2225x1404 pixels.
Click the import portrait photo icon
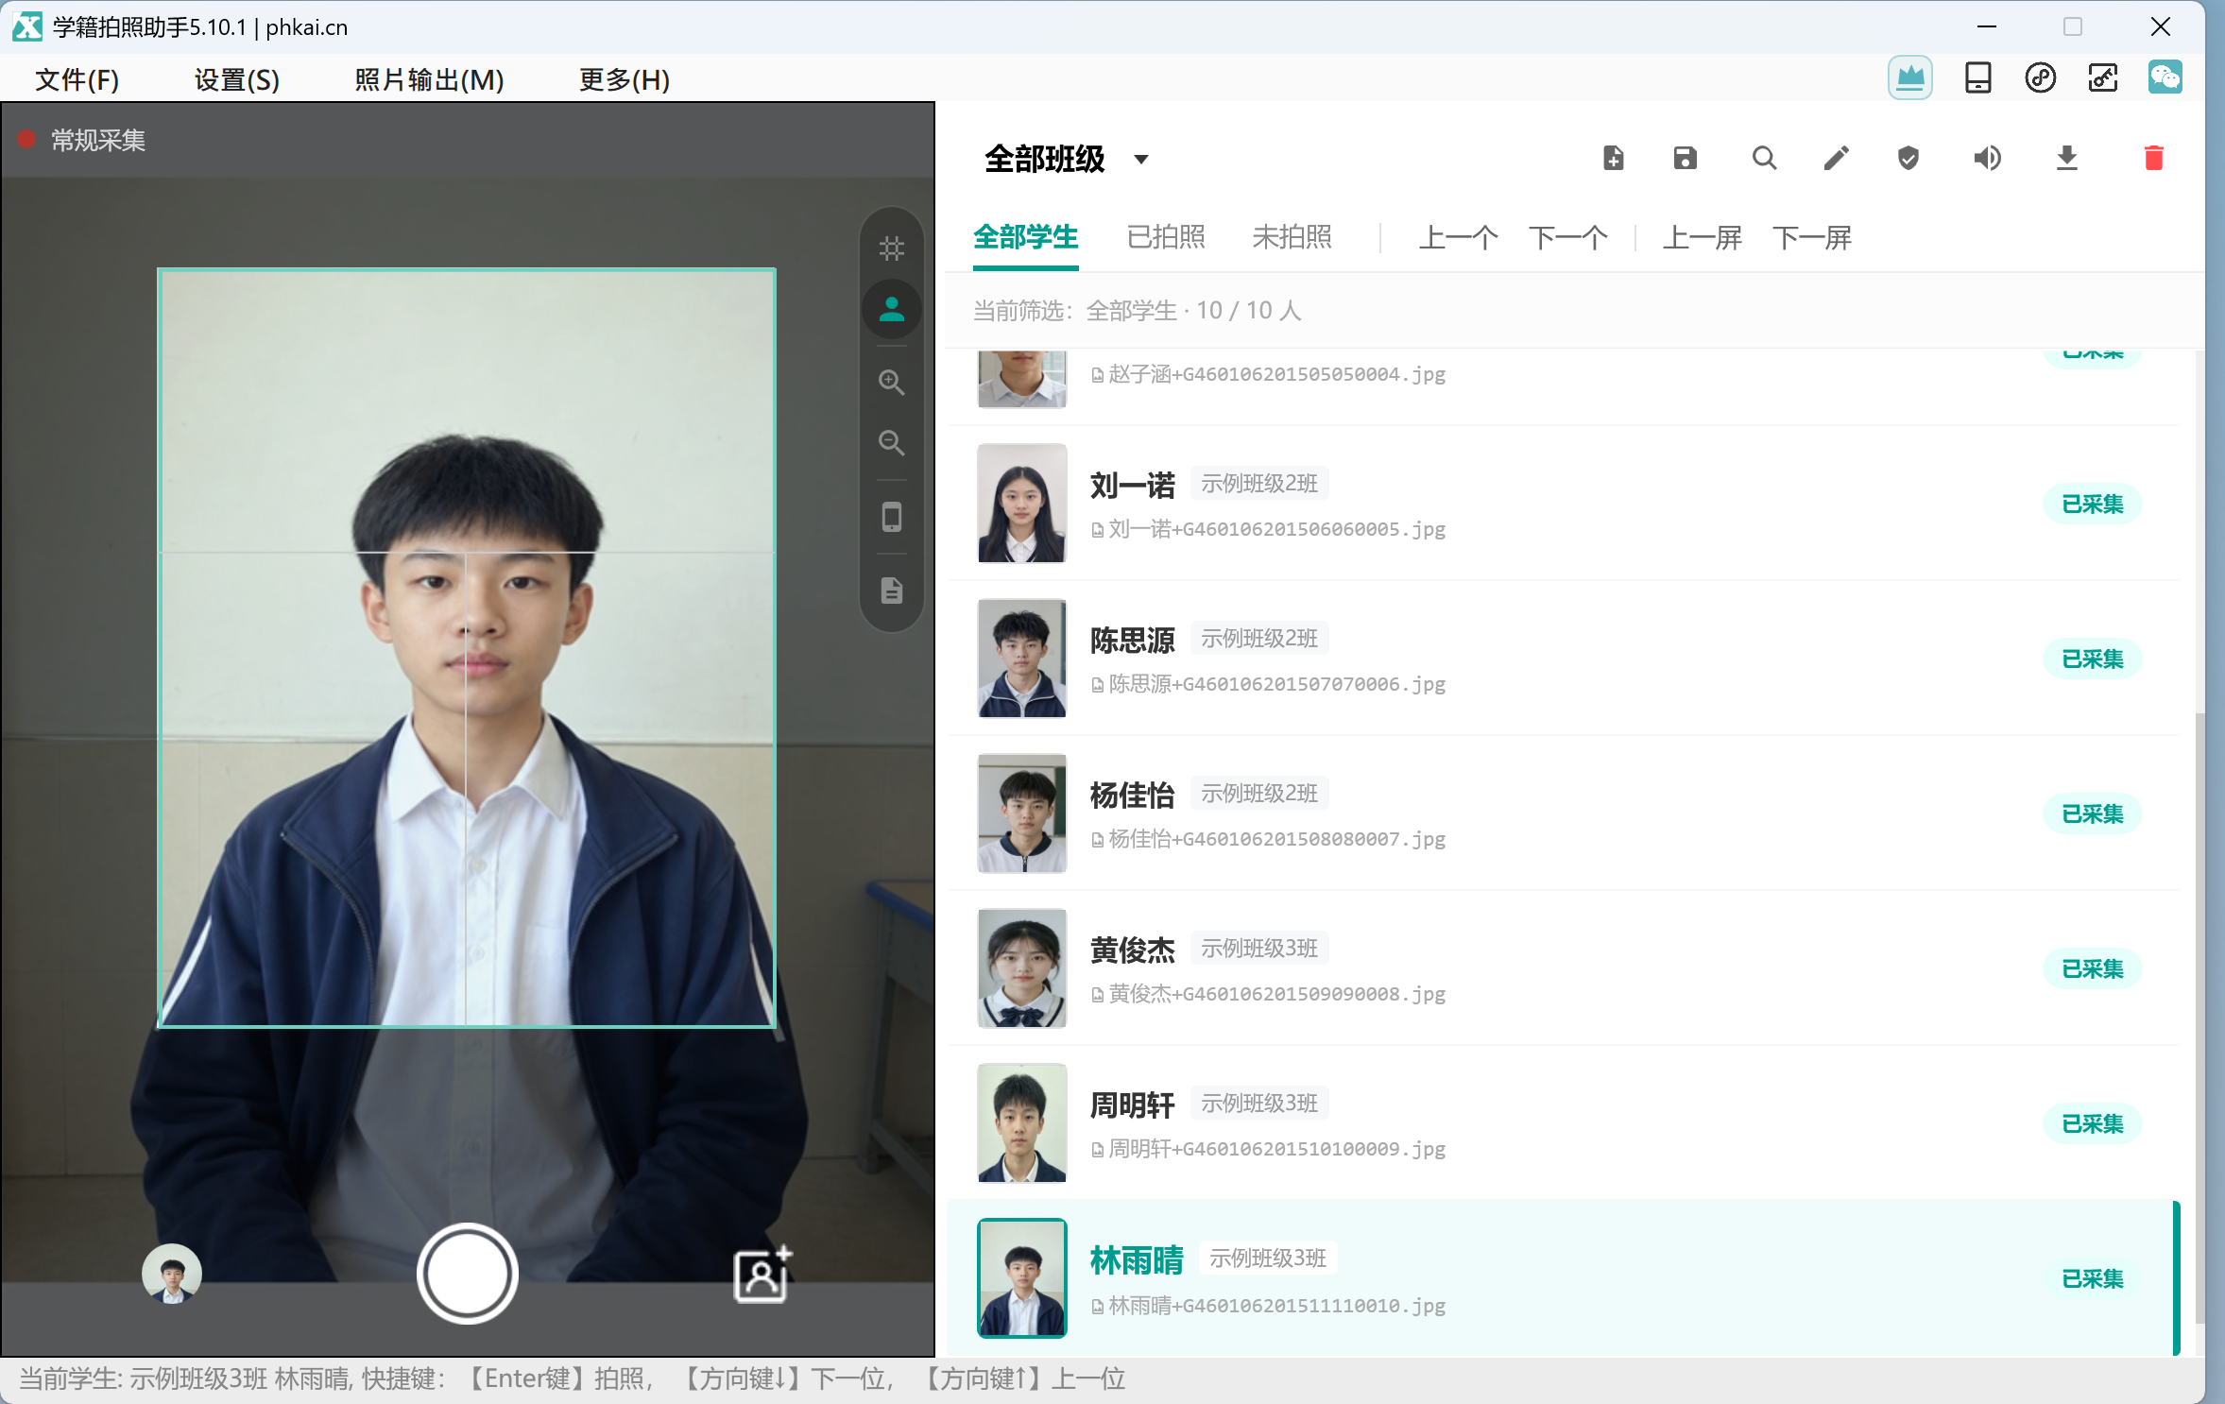[x=762, y=1276]
